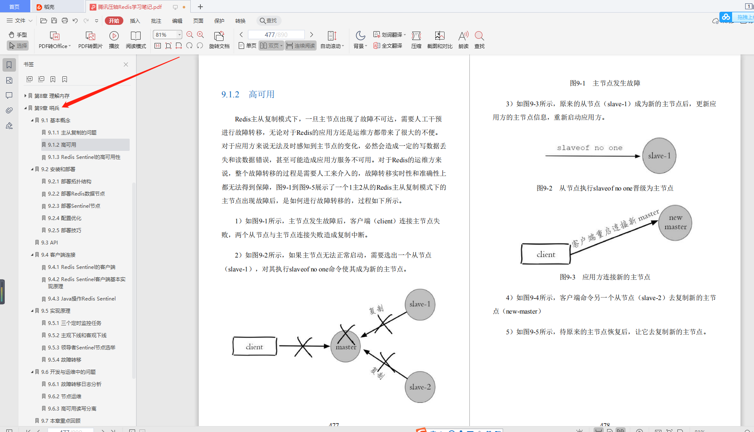Zoom in with the plus magnifier
This screenshot has height=432, width=754.
tap(200, 35)
